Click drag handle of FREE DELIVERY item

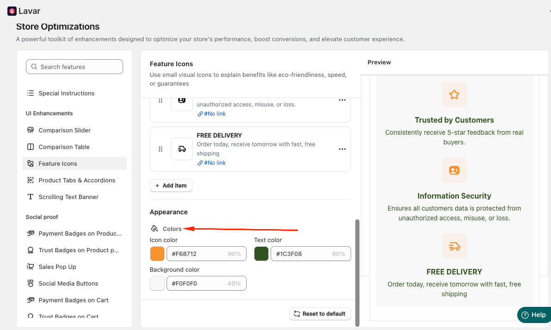coord(161,149)
